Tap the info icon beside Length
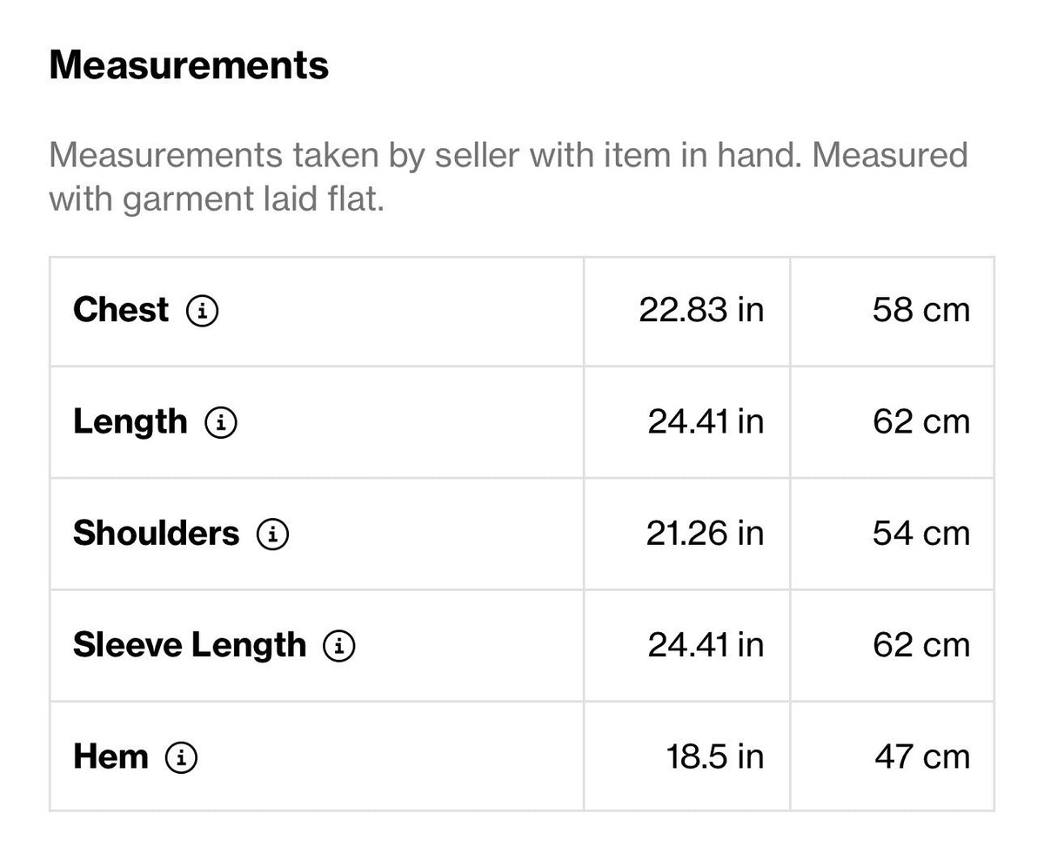Screen dimensions: 1044x854 click(221, 422)
